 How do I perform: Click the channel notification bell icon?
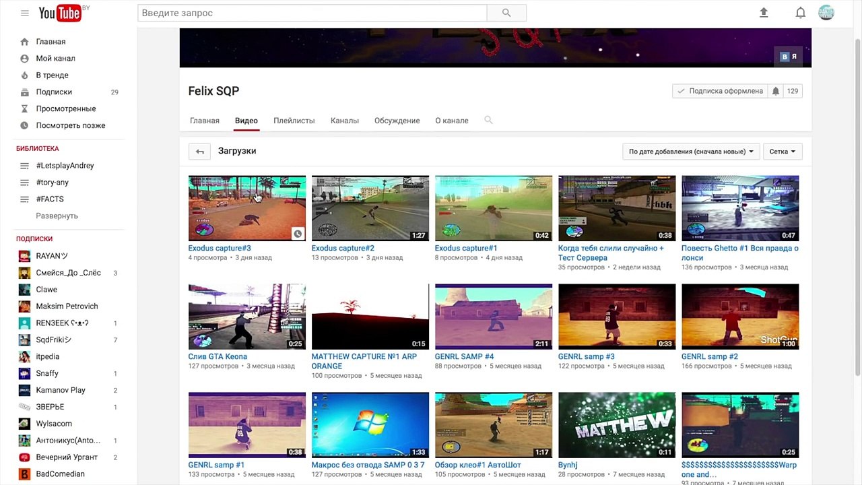coord(775,91)
